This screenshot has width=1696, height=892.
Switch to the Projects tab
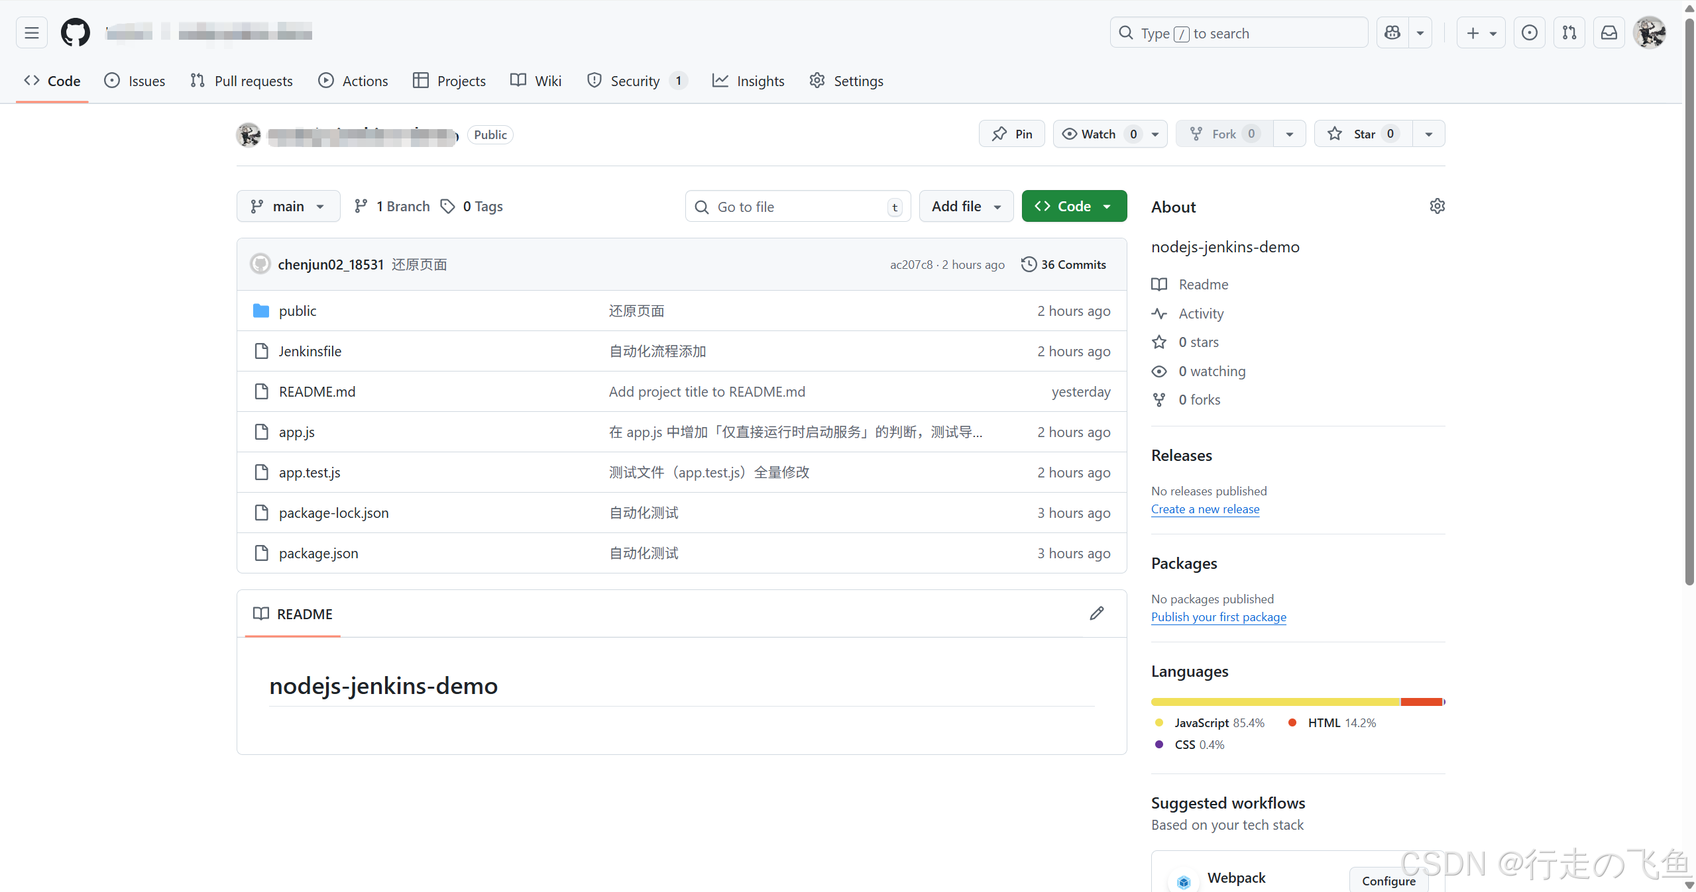pos(449,81)
